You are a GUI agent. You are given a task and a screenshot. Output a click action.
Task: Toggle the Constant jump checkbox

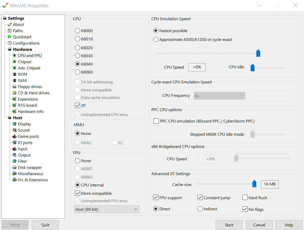200,197
